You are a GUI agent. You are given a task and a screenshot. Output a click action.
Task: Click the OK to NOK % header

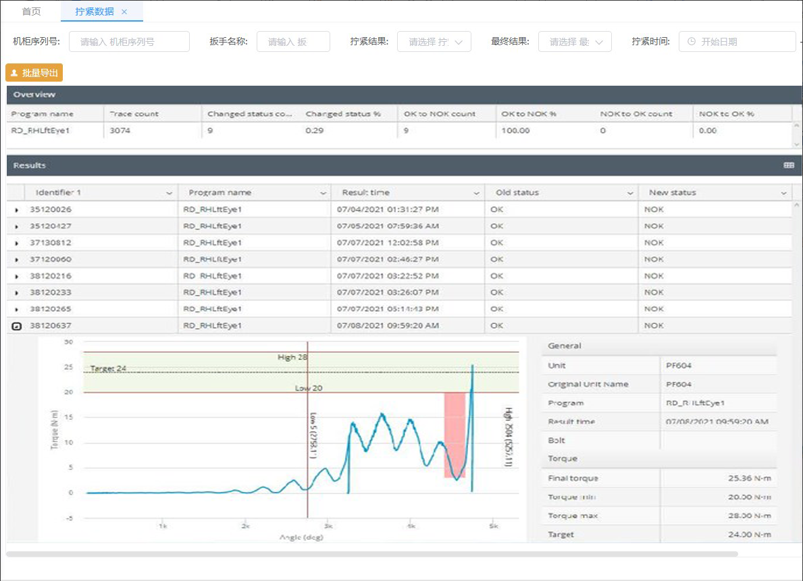point(529,113)
